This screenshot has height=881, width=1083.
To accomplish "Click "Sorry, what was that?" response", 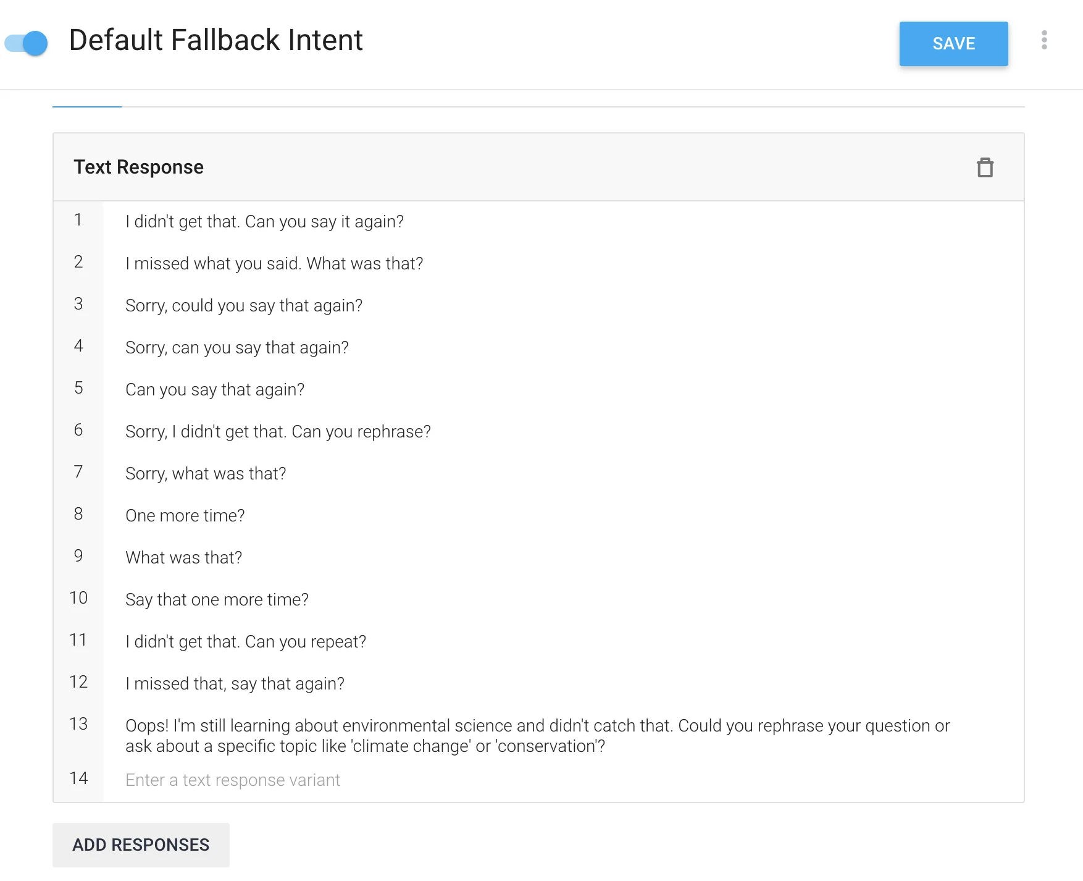I will point(206,473).
